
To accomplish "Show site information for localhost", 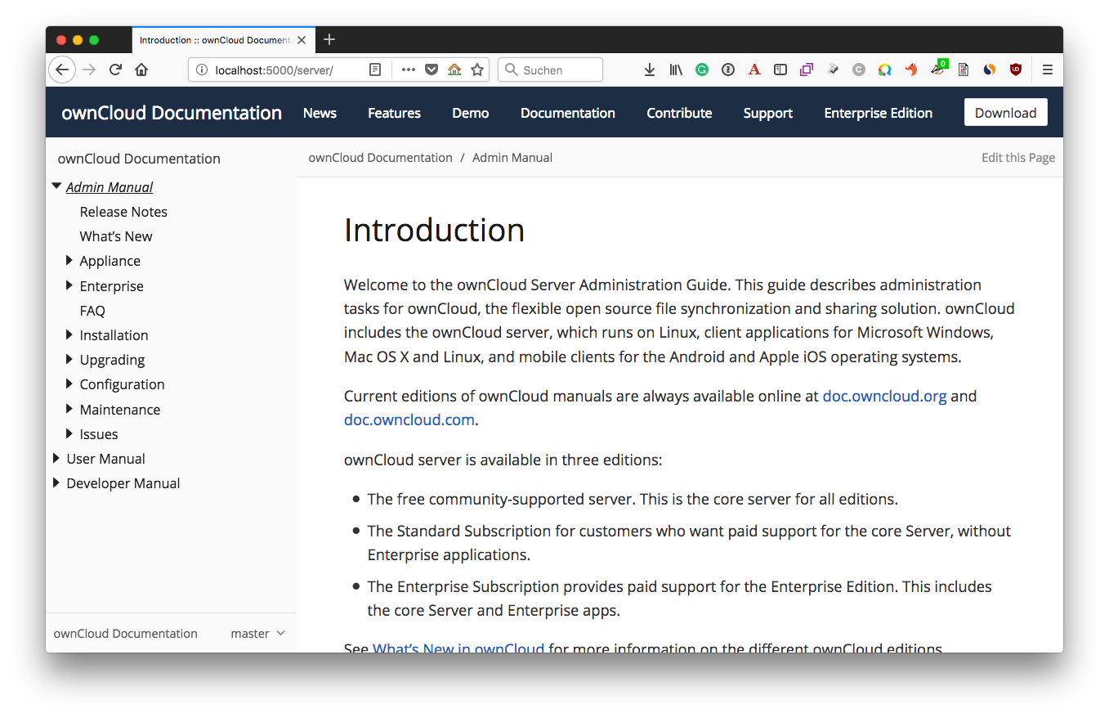I will (x=202, y=70).
